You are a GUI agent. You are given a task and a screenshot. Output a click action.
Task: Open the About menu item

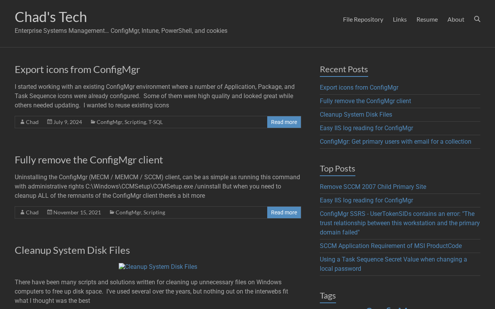pyautogui.click(x=456, y=19)
